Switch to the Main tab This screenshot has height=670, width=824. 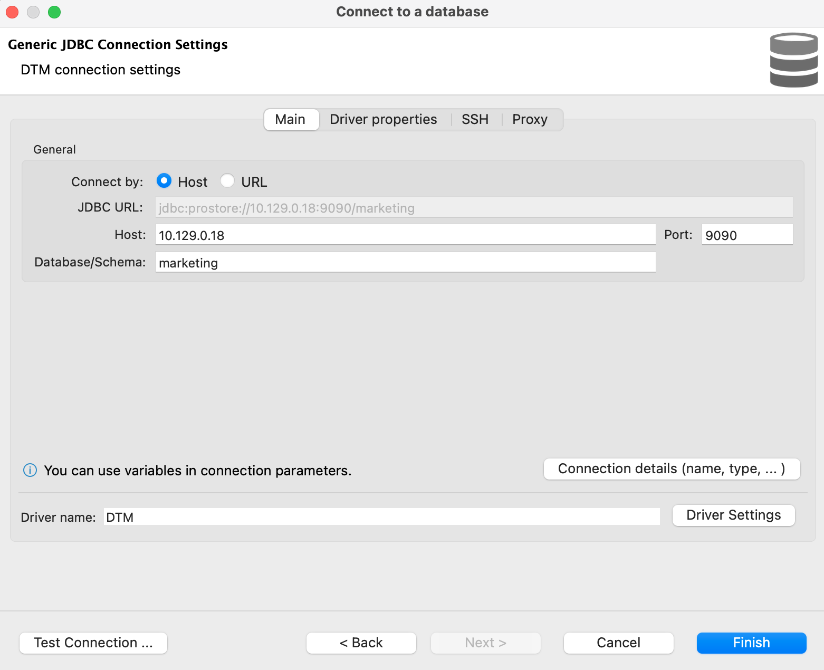tap(290, 119)
